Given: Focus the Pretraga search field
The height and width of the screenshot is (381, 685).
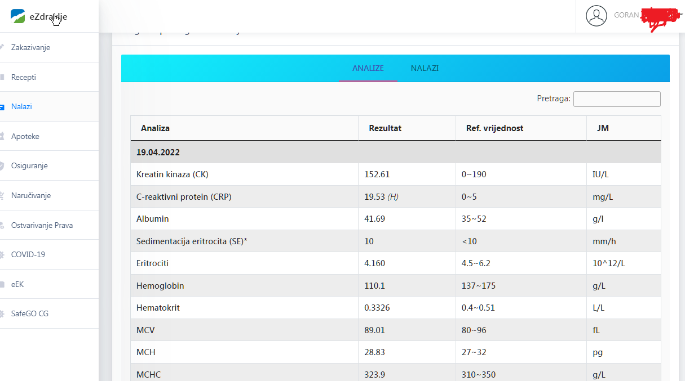Looking at the screenshot, I should [617, 99].
